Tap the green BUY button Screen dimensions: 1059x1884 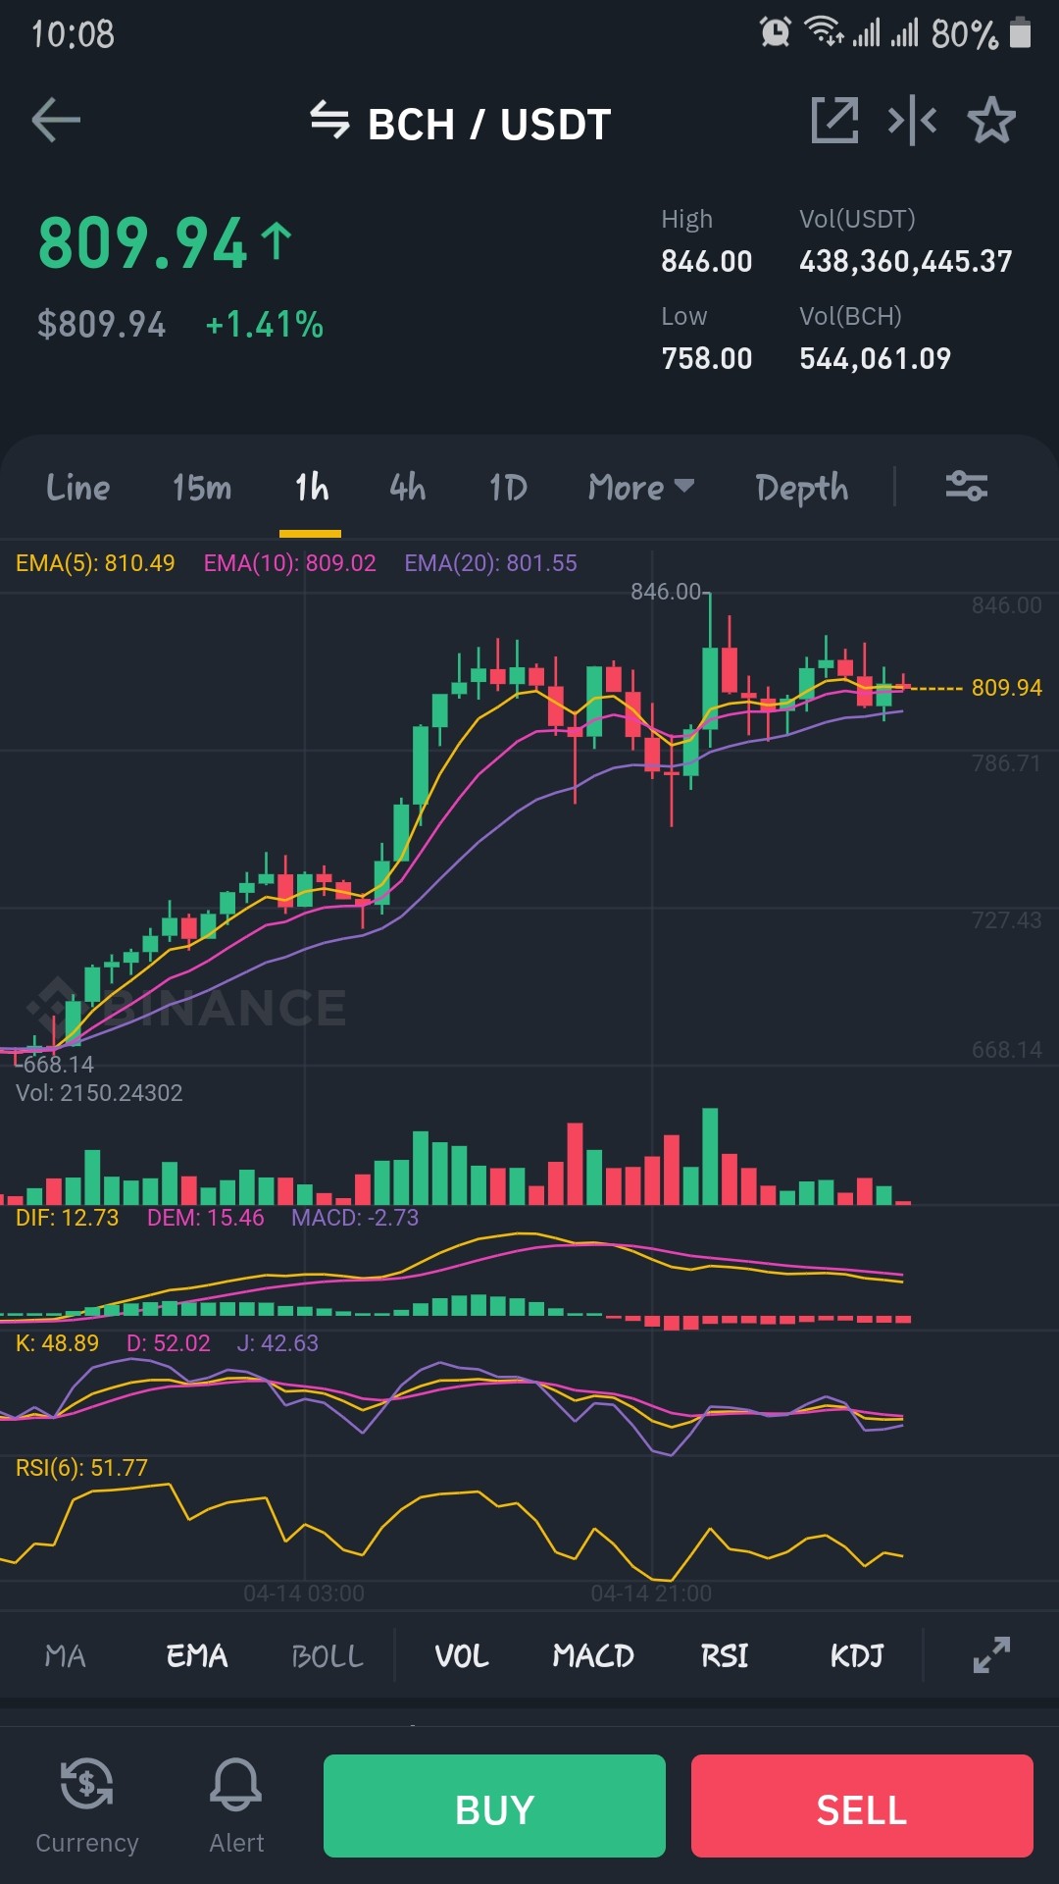(x=494, y=1805)
